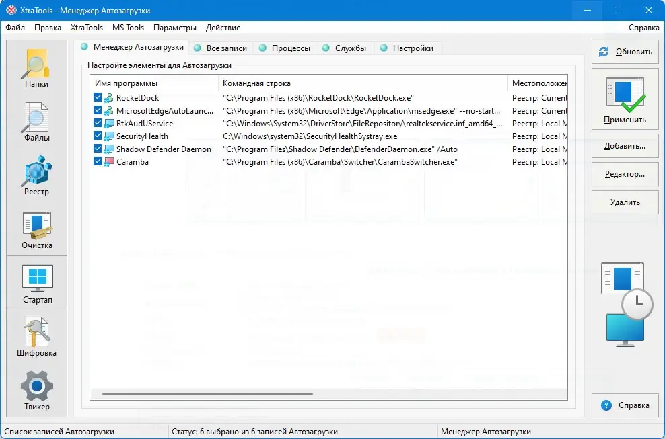Viewport: 665px width, 439px height.
Task: Open the MS Tools menu
Action: click(128, 28)
